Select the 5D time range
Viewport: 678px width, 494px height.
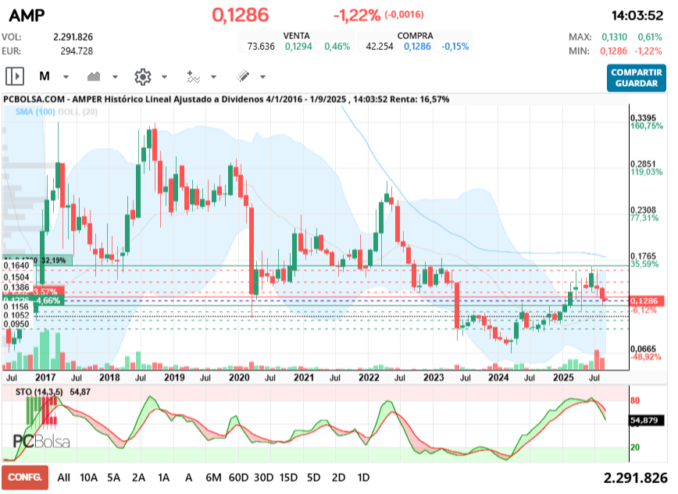click(313, 478)
